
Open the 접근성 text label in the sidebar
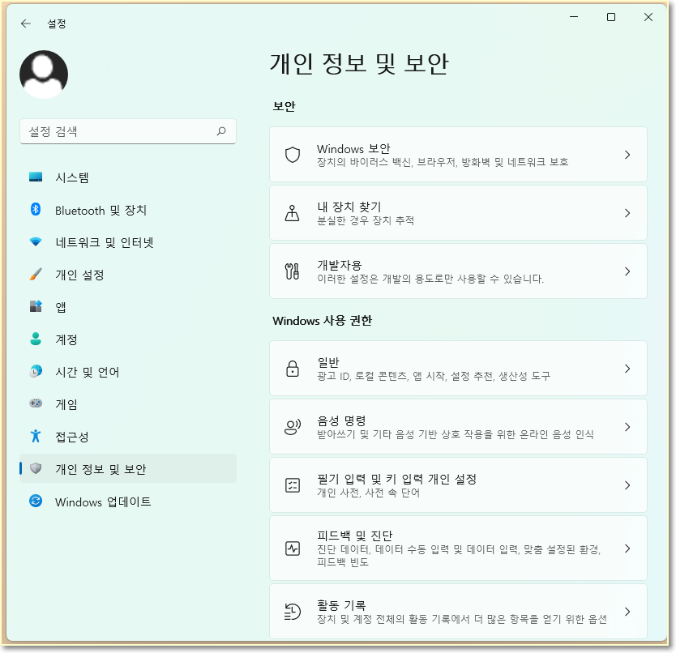tap(72, 437)
